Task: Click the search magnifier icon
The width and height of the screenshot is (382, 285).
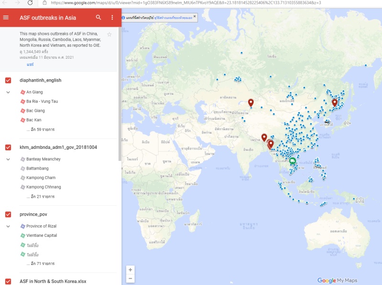Action: coord(98,18)
